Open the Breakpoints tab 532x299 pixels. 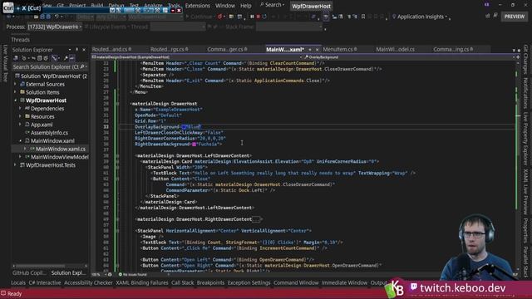pos(210,282)
